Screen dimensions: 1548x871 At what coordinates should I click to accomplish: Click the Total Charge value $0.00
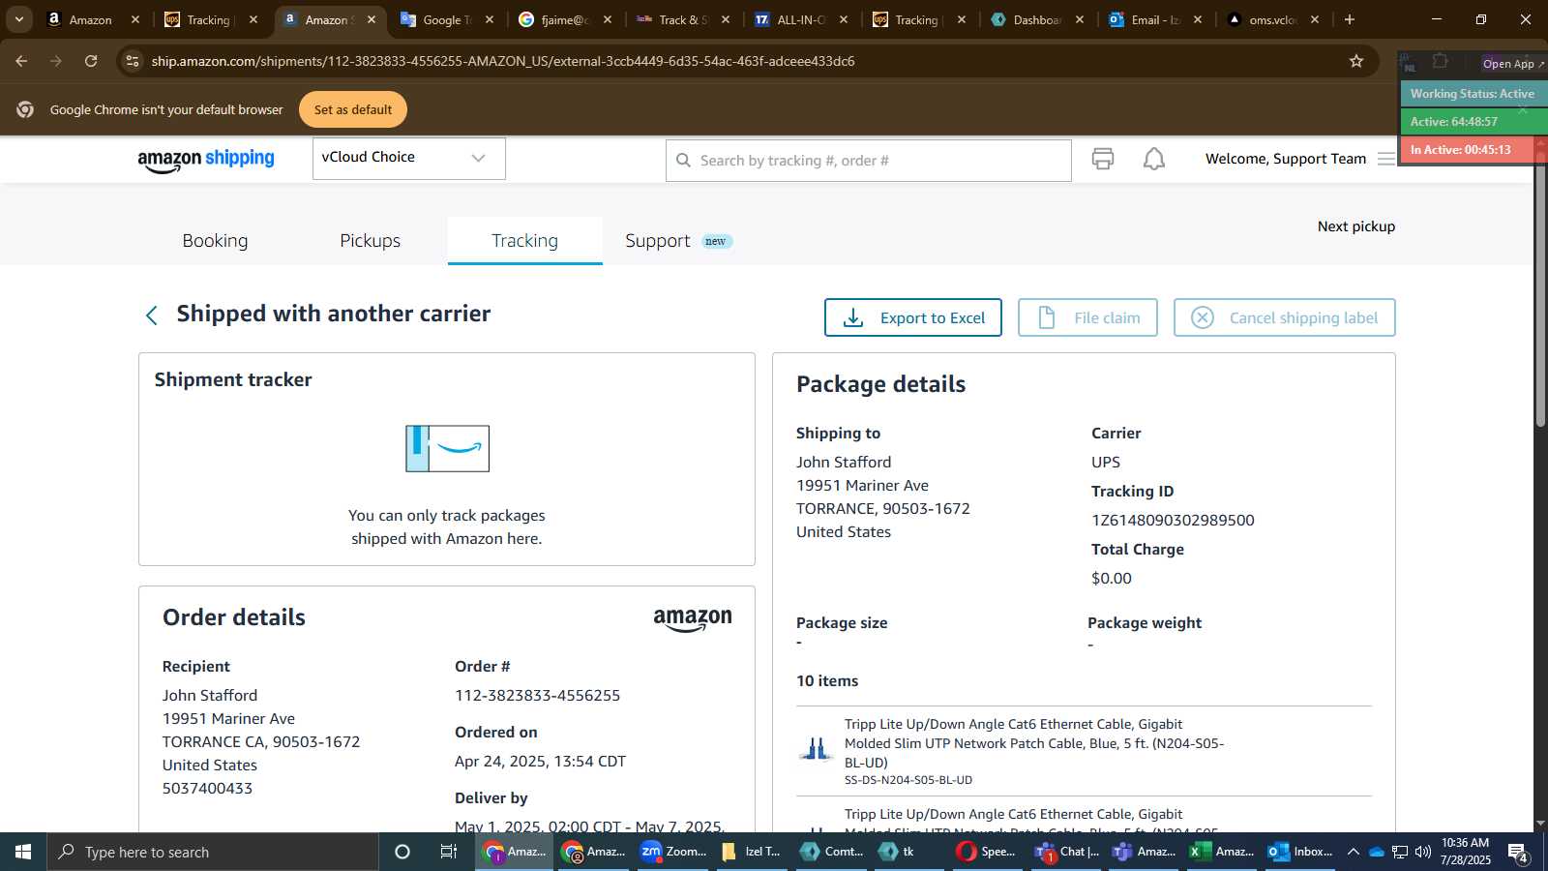[1111, 578]
